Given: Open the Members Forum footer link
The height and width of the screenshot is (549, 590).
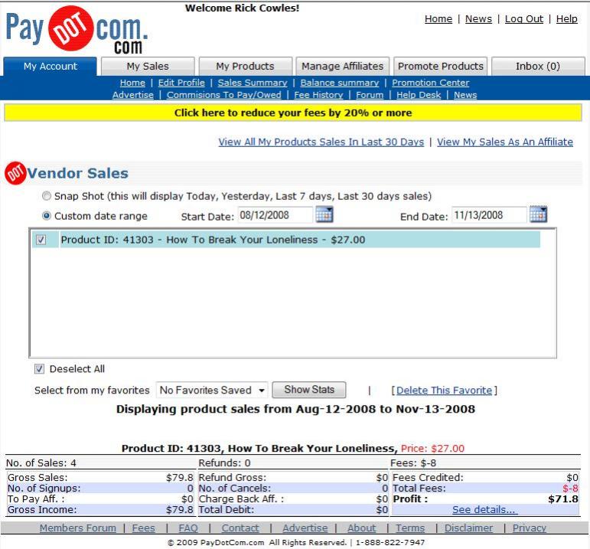Looking at the screenshot, I should (x=78, y=528).
